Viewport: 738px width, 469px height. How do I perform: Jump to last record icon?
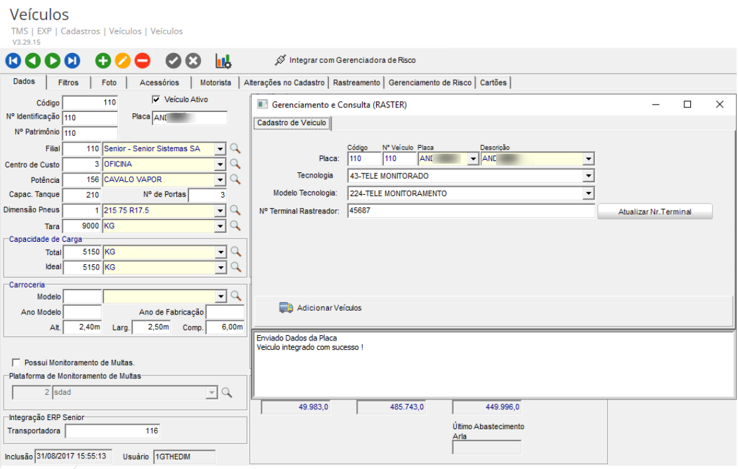click(x=72, y=61)
